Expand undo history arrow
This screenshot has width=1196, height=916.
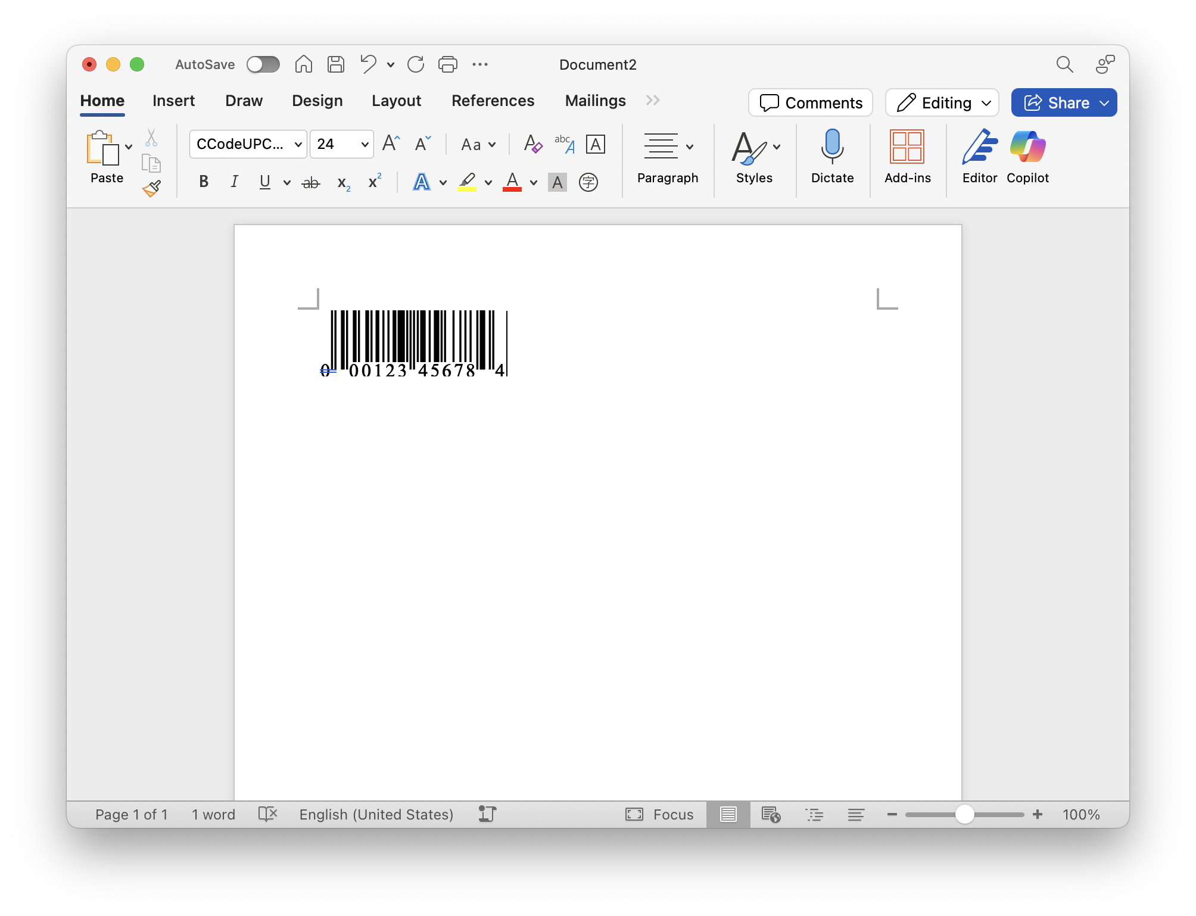[391, 64]
